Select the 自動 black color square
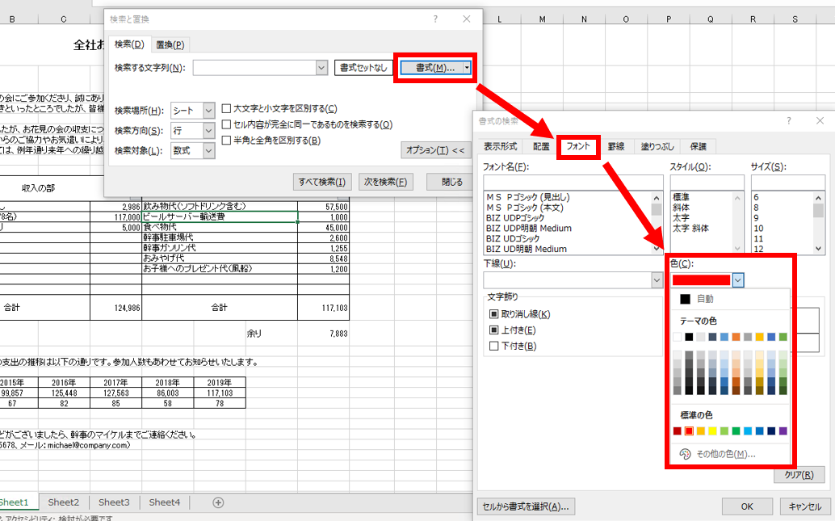Screen dimensions: 835x521 tap(685, 299)
